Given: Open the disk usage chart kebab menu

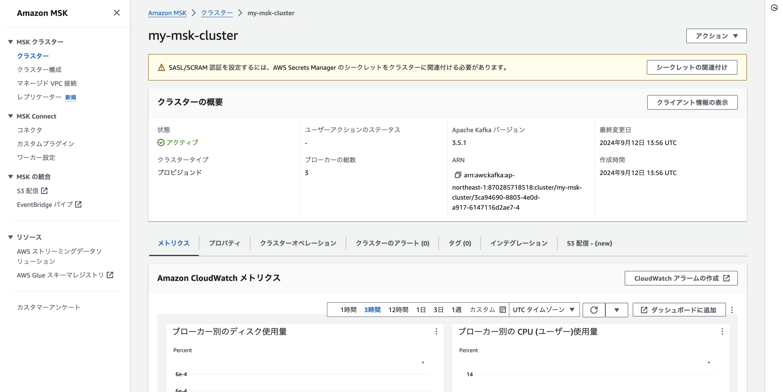Looking at the screenshot, I should click(436, 331).
